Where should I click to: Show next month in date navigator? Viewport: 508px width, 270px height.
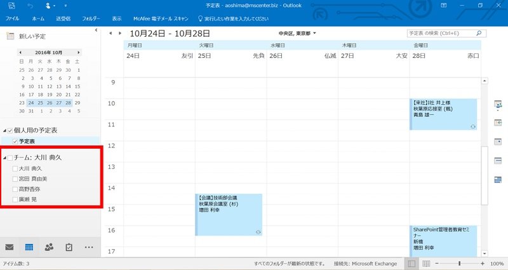pos(78,53)
